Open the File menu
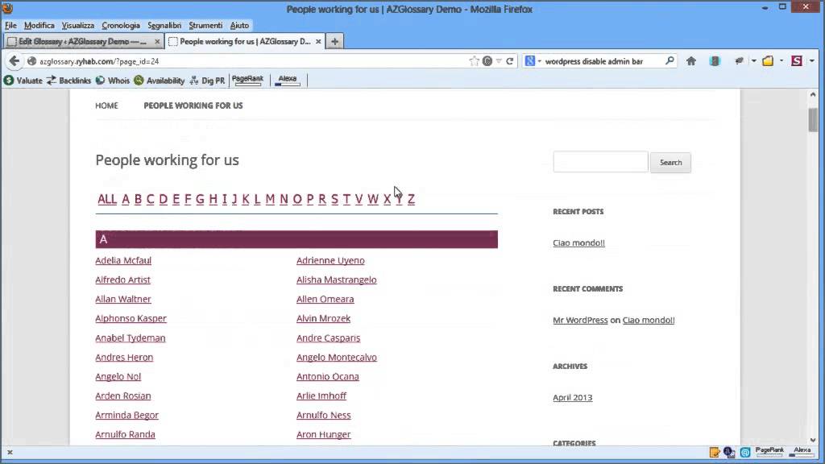 [10, 25]
